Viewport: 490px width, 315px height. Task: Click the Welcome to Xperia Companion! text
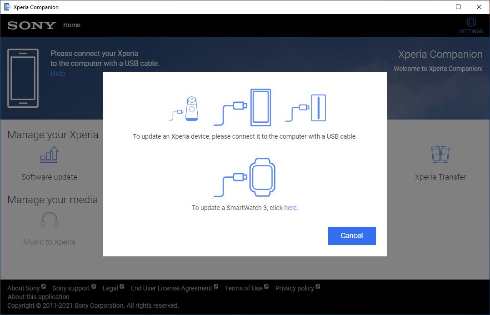[438, 69]
